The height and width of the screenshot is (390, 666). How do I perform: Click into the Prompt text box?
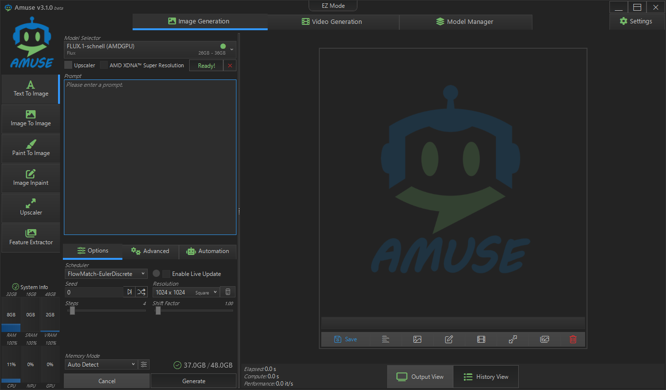click(x=150, y=157)
